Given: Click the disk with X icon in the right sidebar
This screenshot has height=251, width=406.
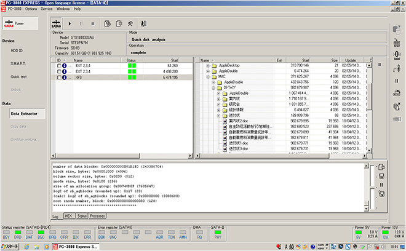Looking at the screenshot, I should coord(397,106).
